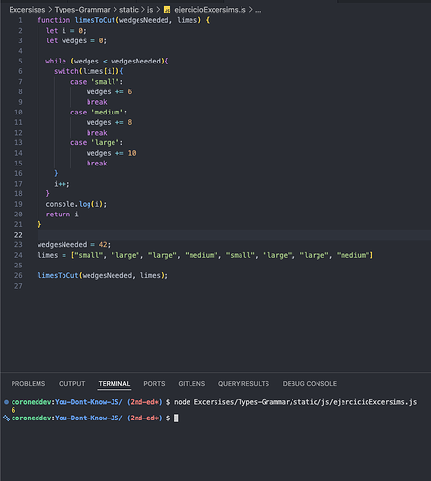Click the static breadcrumb folder
The width and height of the screenshot is (431, 481).
click(129, 10)
